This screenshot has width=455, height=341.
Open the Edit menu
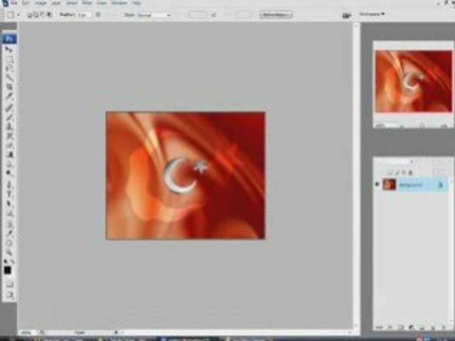click(26, 3)
